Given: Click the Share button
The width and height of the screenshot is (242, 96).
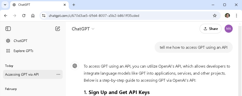Looking at the screenshot, I should click(x=210, y=29).
